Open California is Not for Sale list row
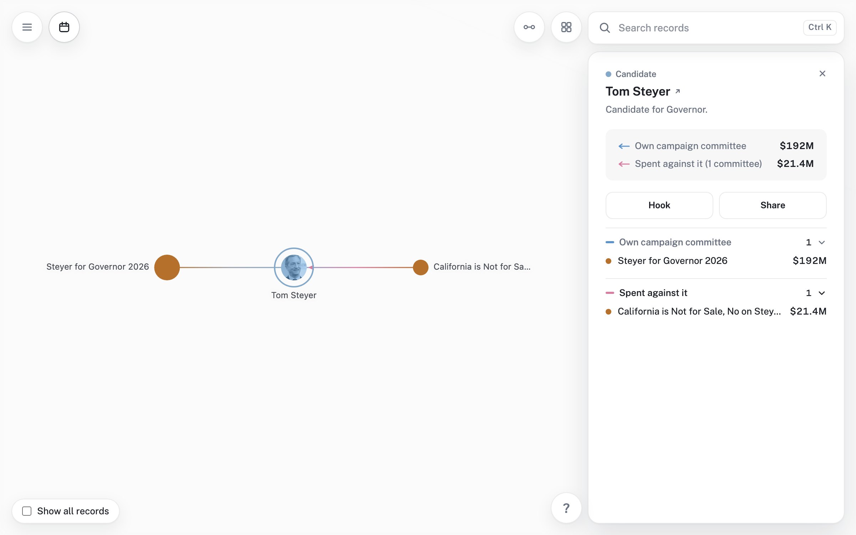Screen dimensions: 856x535 (x=716, y=311)
